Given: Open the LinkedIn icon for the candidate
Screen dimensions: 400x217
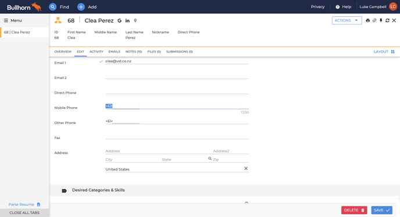Looking at the screenshot, I should coord(127,21).
